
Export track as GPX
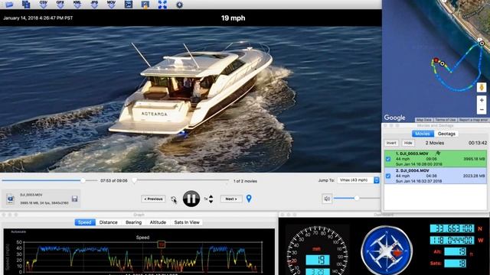(60, 4)
